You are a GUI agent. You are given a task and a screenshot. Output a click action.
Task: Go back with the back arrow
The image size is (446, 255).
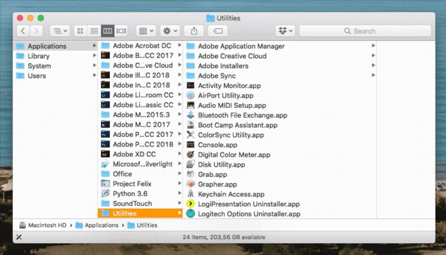pyautogui.click(x=23, y=31)
